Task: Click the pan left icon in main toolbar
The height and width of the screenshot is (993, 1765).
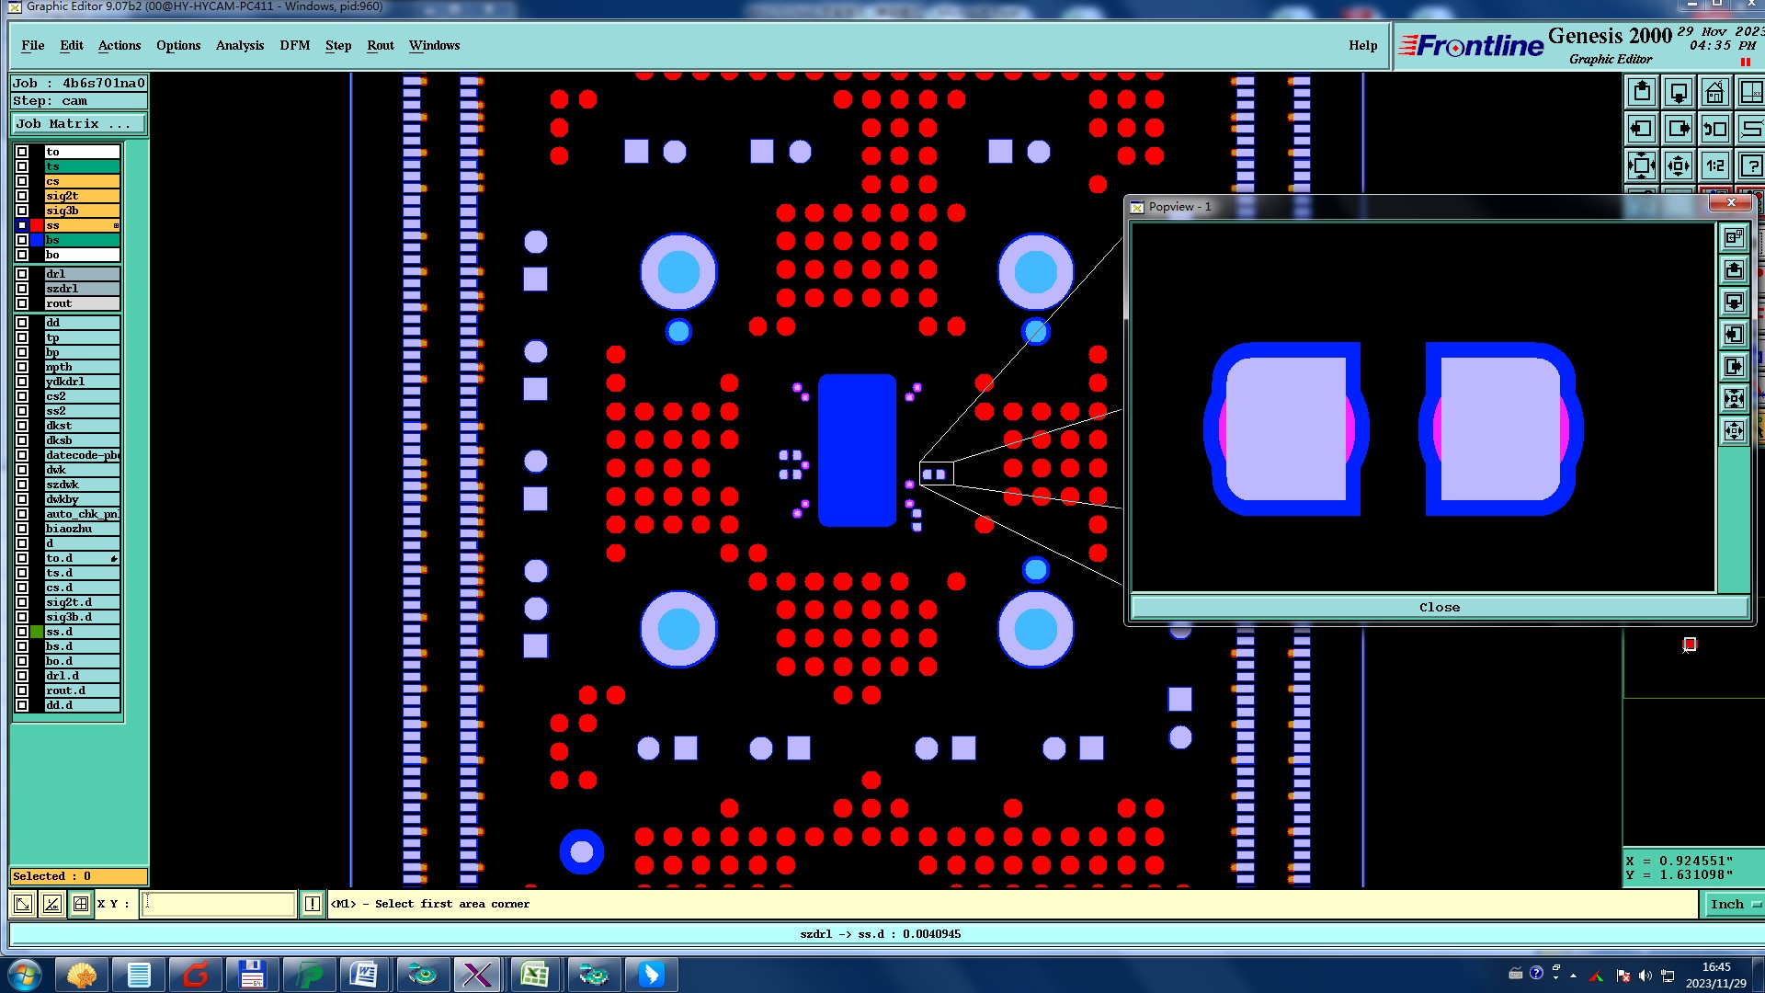Action: [1642, 129]
